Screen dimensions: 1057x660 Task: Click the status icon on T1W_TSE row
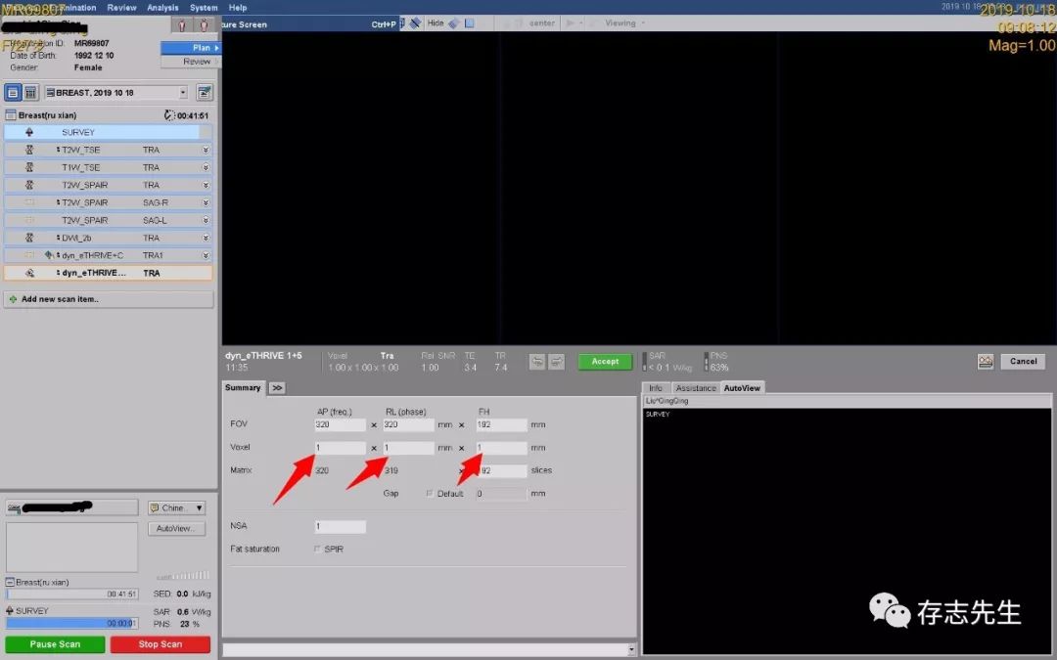pos(29,167)
